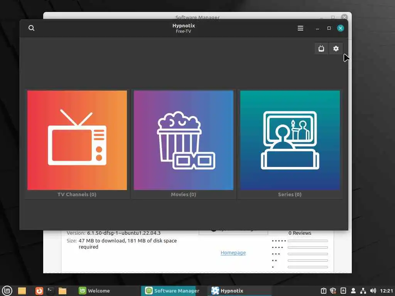Select the 0 Reviews text in Software Manager
Viewport: 395px width, 296px height.
[300, 233]
